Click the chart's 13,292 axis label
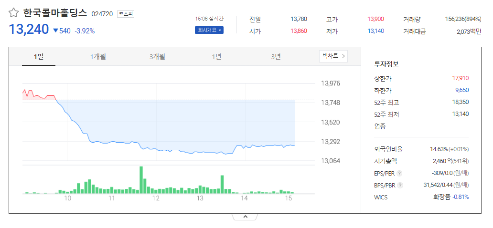 click(x=331, y=142)
